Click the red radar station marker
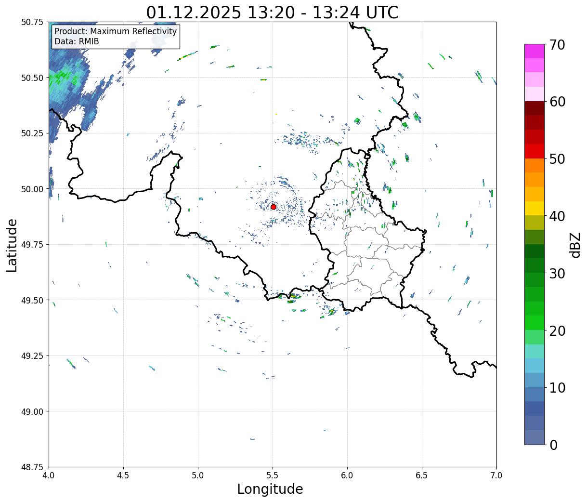This screenshot has height=501, width=587. click(273, 207)
